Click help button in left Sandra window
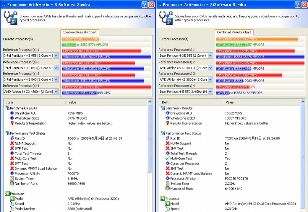 pyautogui.click(x=145, y=4)
